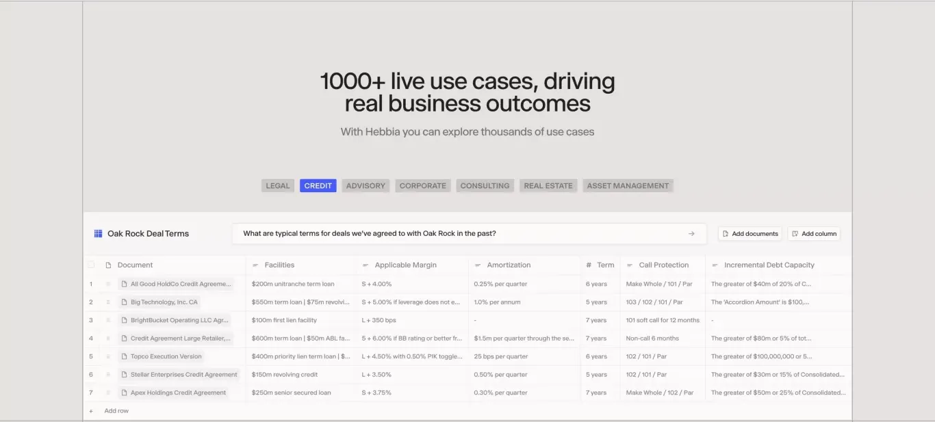Screen dimensions: 935x422
Task: Click the Add documents button
Action: tap(750, 234)
